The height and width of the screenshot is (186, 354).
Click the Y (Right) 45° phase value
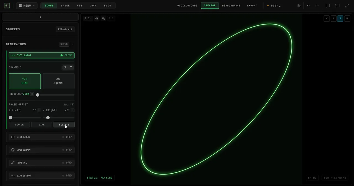[67, 110]
